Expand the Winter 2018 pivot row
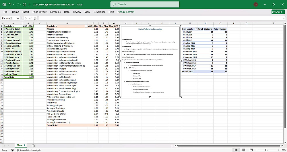This screenshot has width=287, height=152. pyautogui.click(x=183, y=69)
